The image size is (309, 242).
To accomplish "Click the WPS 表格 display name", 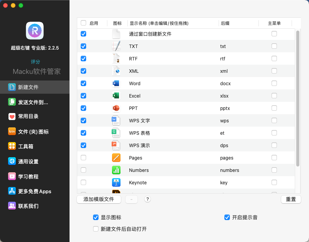I will click(139, 133).
